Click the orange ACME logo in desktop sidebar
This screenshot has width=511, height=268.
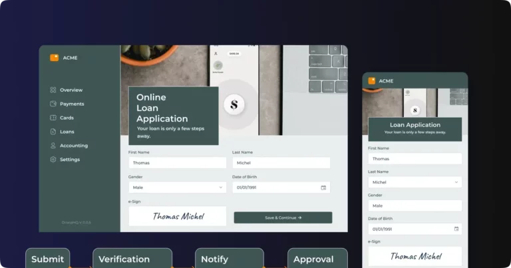pos(54,58)
